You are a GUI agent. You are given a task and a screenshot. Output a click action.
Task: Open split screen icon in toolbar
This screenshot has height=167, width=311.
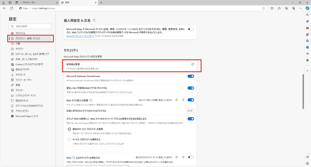[x=272, y=8]
